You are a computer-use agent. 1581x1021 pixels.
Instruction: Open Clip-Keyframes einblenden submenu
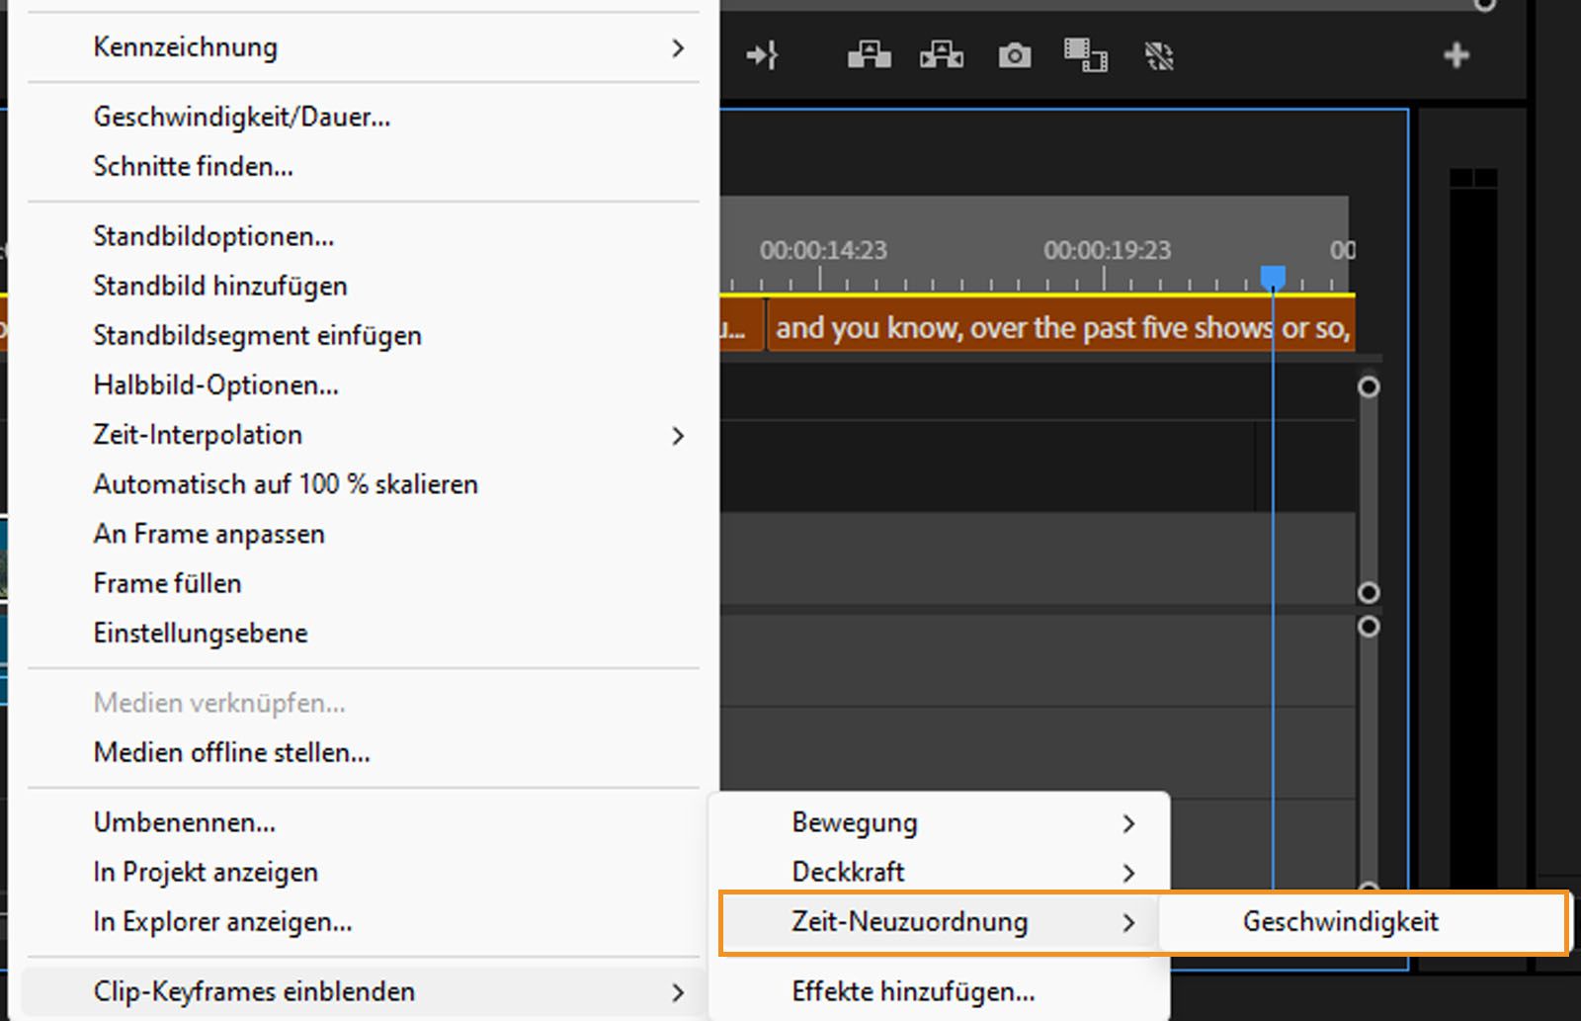254,991
